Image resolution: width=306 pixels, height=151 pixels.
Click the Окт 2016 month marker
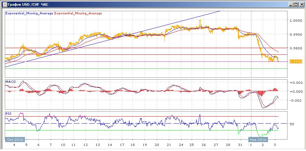pyautogui.click(x=15, y=140)
